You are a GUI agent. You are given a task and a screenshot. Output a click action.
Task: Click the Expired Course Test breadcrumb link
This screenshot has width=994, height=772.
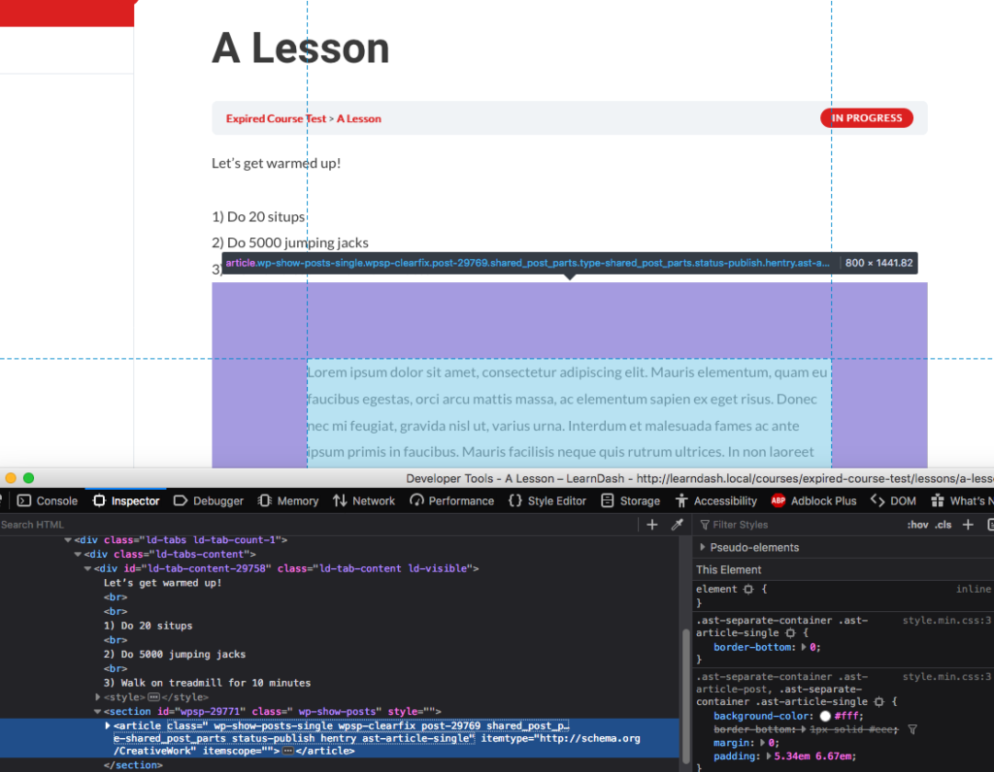276,118
